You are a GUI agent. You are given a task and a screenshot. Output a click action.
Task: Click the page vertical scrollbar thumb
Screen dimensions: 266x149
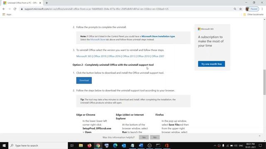(x=264, y=82)
